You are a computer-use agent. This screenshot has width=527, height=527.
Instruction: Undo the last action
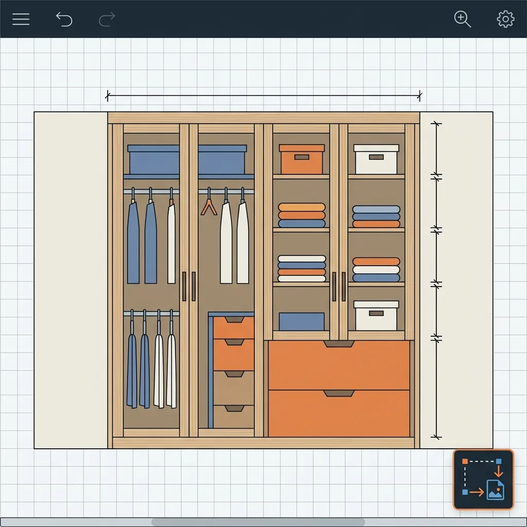coord(64,19)
